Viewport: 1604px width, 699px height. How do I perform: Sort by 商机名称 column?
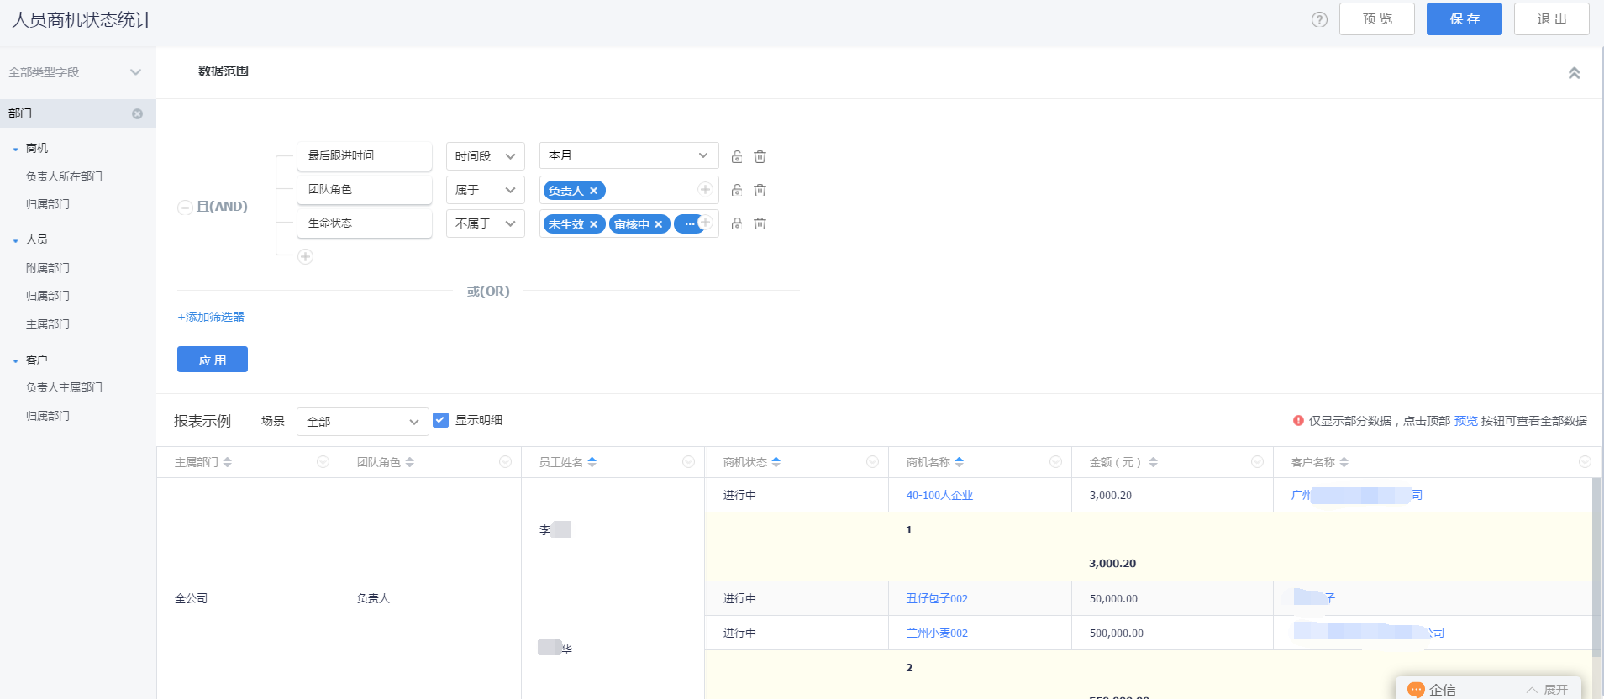[x=959, y=462]
